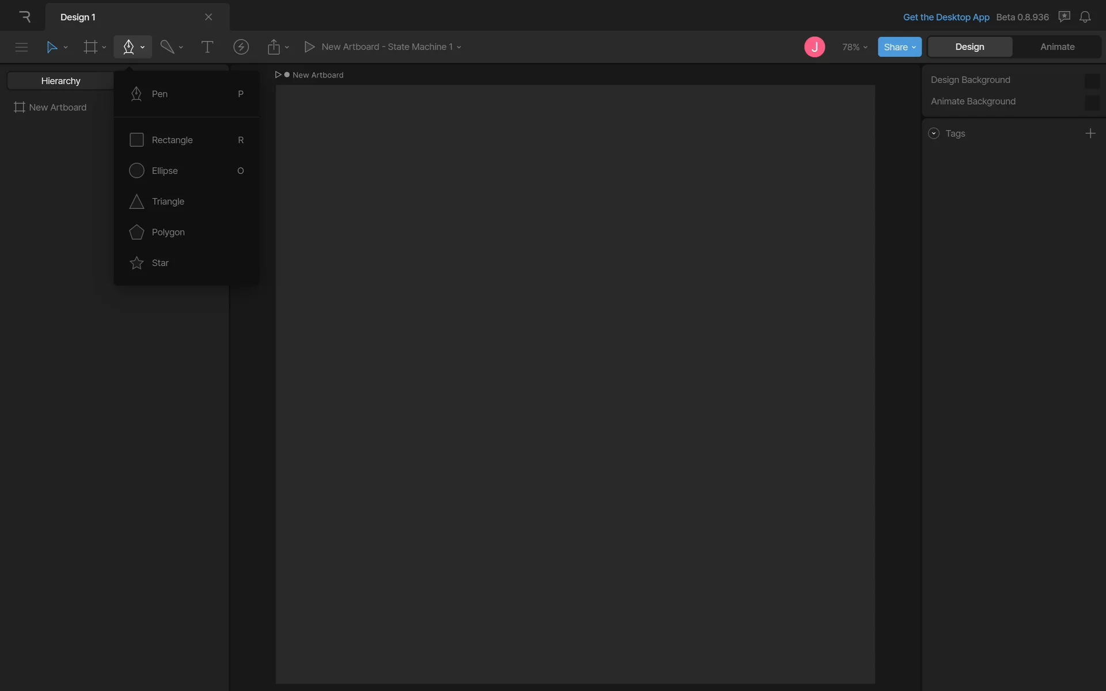The width and height of the screenshot is (1106, 691).
Task: Choose Ellipse from the shape menu
Action: pos(165,171)
